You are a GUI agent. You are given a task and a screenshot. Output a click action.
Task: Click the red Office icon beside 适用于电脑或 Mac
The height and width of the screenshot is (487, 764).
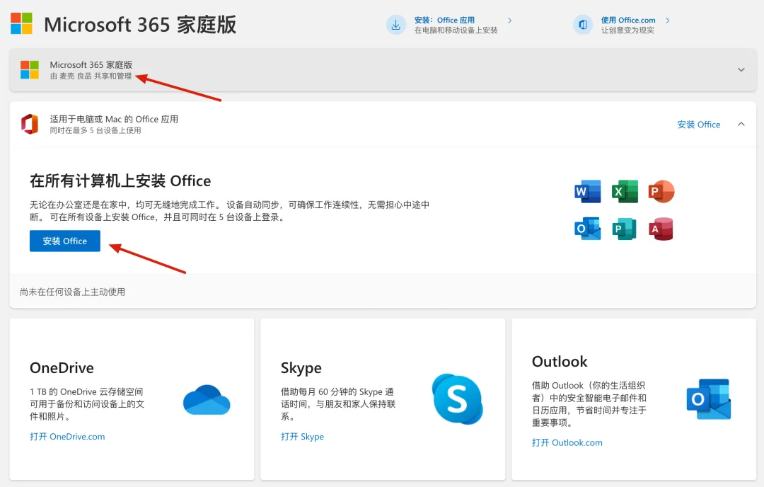point(30,125)
